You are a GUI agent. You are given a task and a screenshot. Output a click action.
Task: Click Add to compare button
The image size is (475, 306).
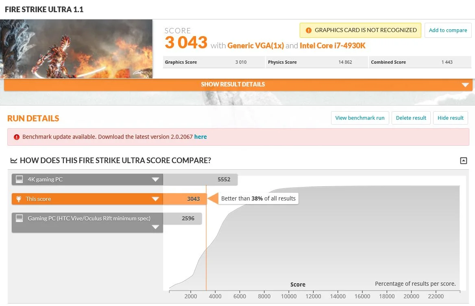point(448,30)
